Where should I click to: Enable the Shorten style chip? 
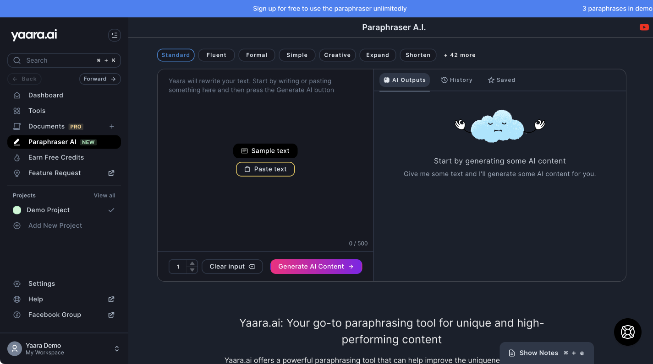(x=418, y=55)
